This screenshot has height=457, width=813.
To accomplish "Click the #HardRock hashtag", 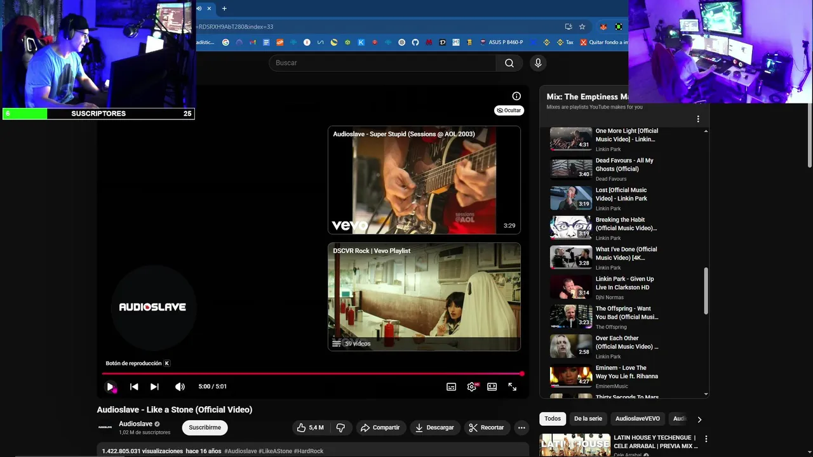I will click(x=309, y=451).
